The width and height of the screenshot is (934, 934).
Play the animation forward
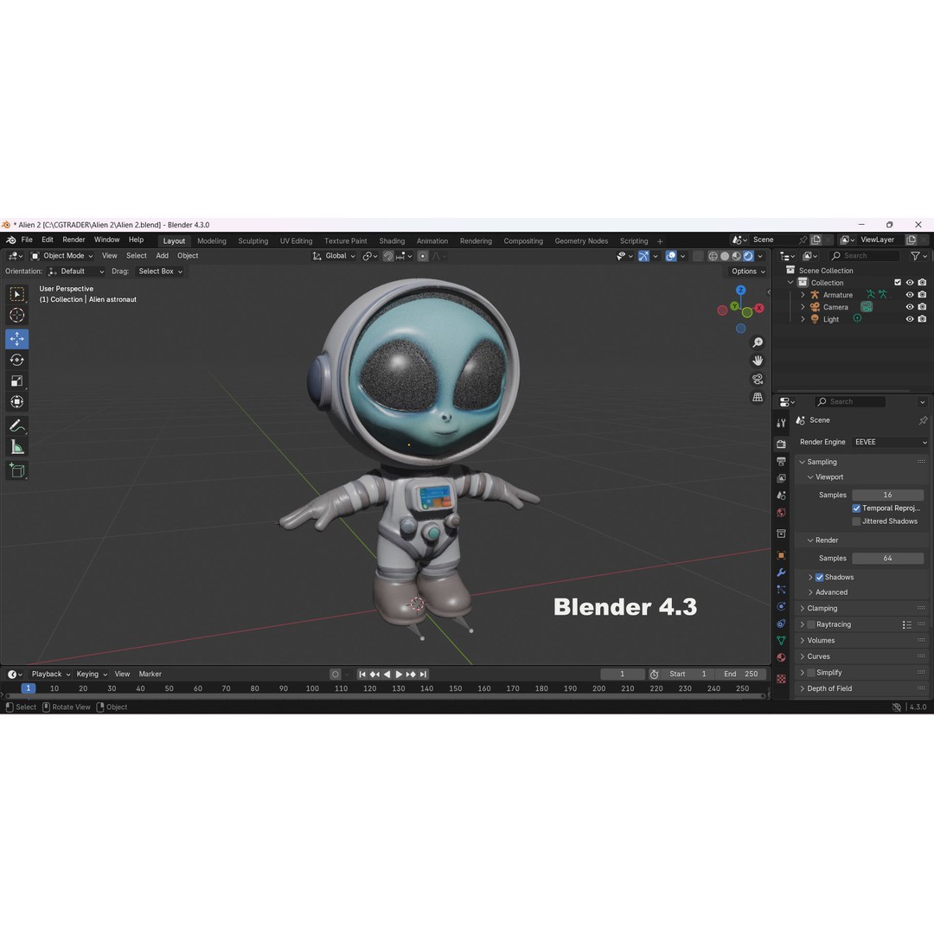(399, 675)
